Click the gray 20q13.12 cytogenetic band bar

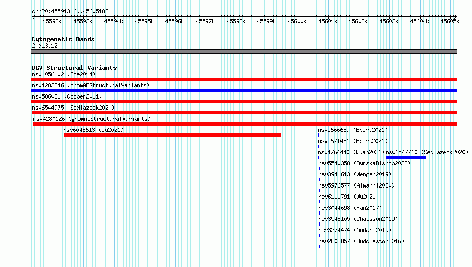pos(244,51)
